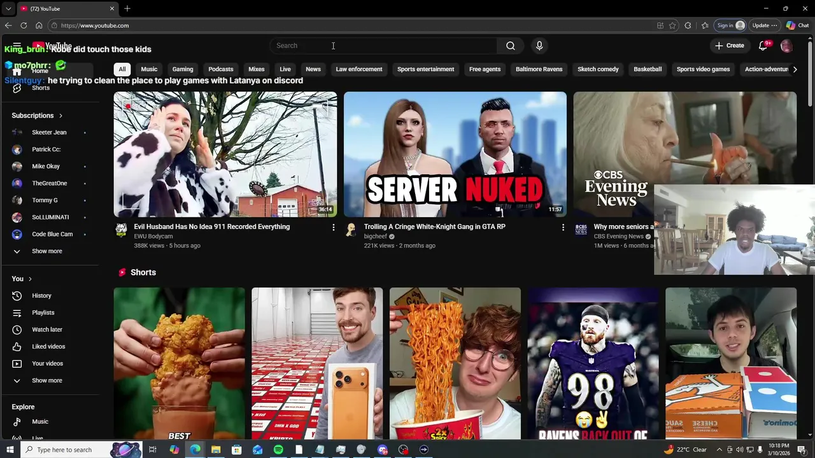Open the fried chicken Short thumbnail
815x458 pixels.
pos(179,363)
